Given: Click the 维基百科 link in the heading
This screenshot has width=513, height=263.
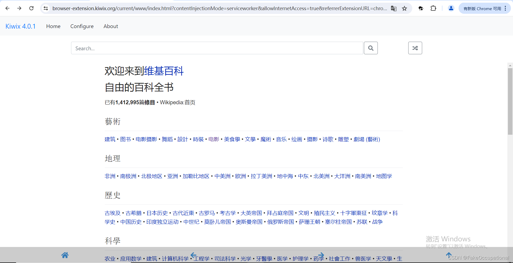Looking at the screenshot, I should click(x=163, y=71).
